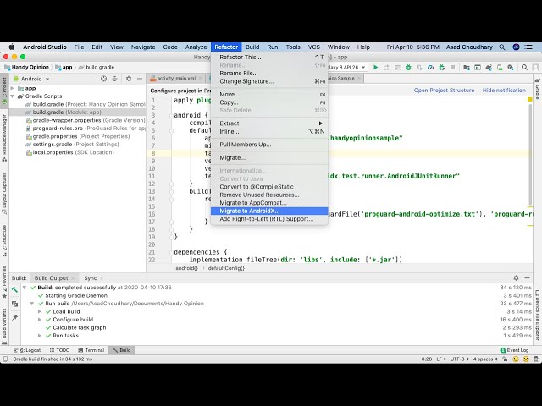The image size is (542, 406).
Task: Click the scroll-from-source target icon in Project panel
Action: tap(103, 79)
